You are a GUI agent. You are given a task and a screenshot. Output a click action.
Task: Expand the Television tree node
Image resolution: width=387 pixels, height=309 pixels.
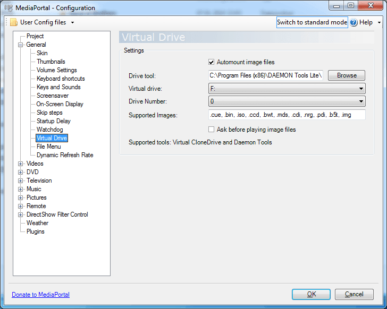tap(21, 181)
